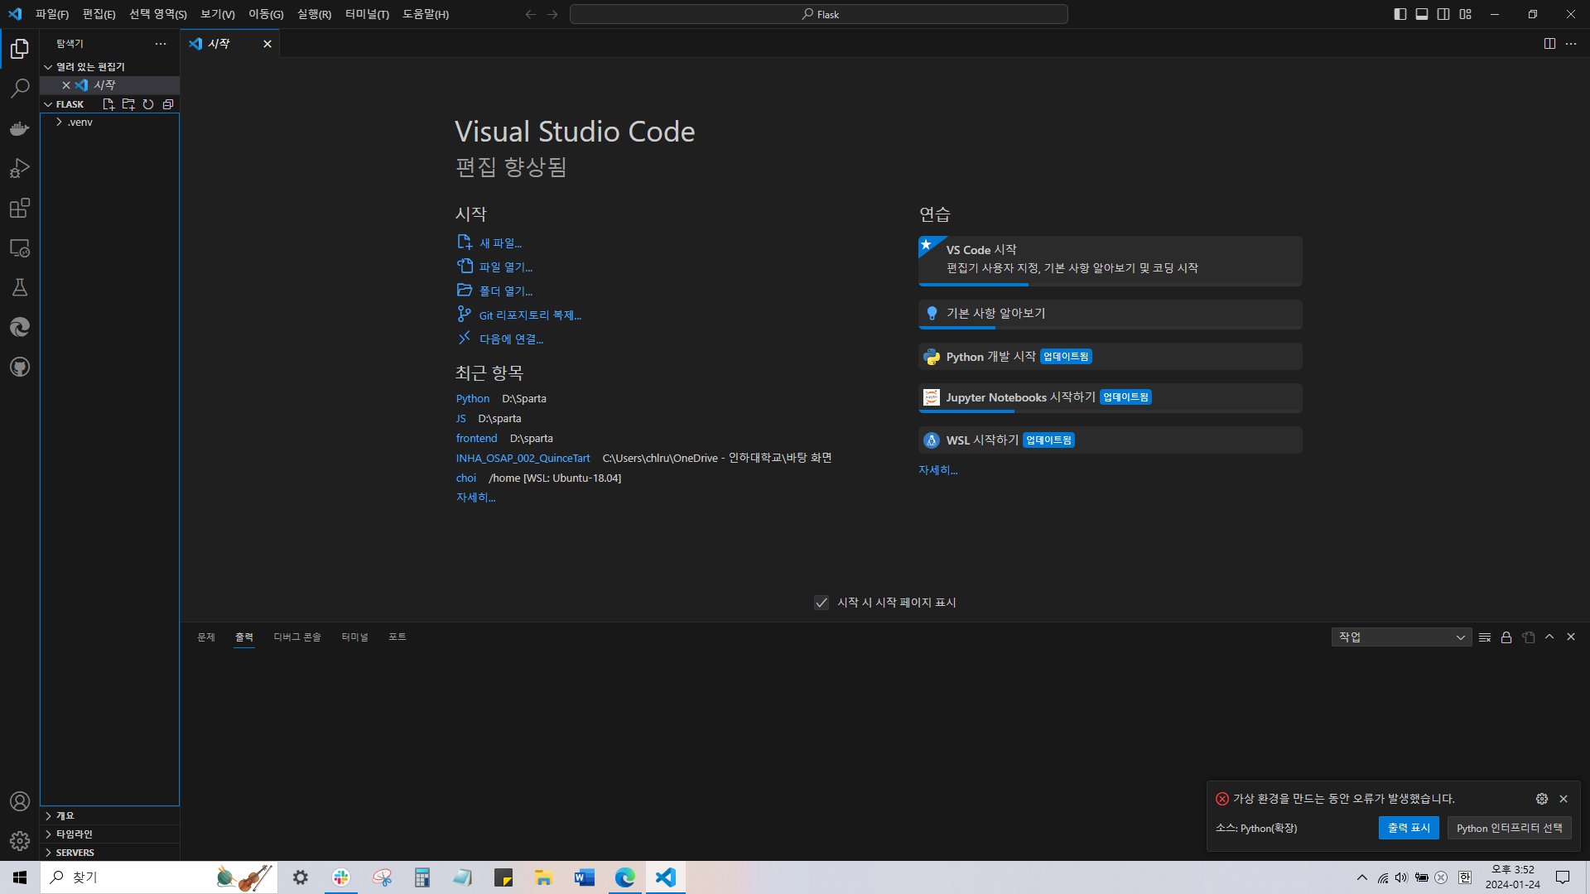Open the Search view in activity bar
1590x894 pixels.
point(20,89)
